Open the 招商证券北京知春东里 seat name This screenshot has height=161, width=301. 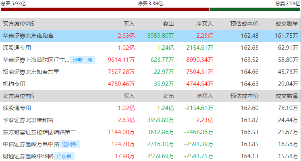[x=31, y=72]
